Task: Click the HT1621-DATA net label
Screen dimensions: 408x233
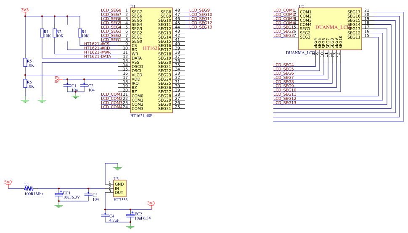Action: coord(98,57)
